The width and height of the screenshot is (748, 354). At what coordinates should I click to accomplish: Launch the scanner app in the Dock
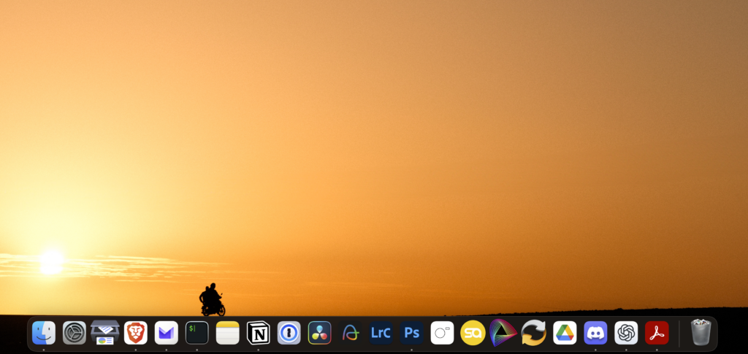click(x=105, y=333)
